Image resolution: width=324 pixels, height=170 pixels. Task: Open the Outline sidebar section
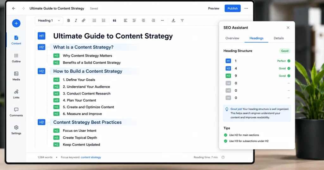point(16,58)
